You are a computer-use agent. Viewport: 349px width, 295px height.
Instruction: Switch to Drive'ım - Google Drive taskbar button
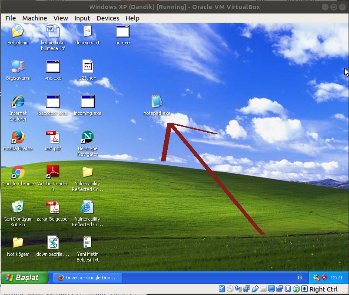click(x=88, y=278)
